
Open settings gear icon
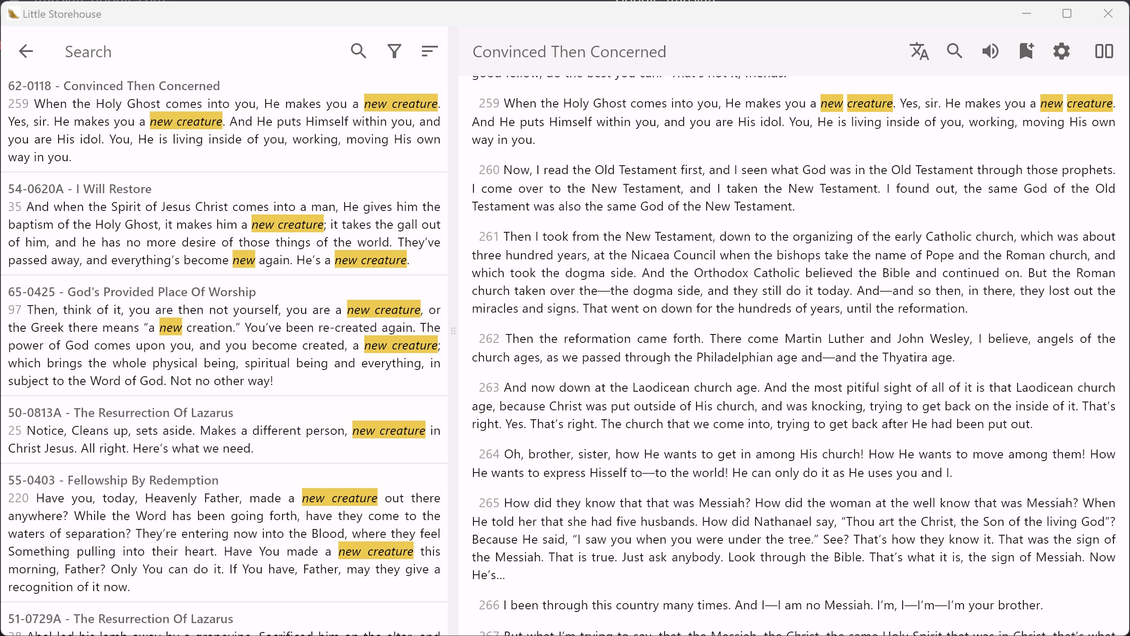point(1061,52)
